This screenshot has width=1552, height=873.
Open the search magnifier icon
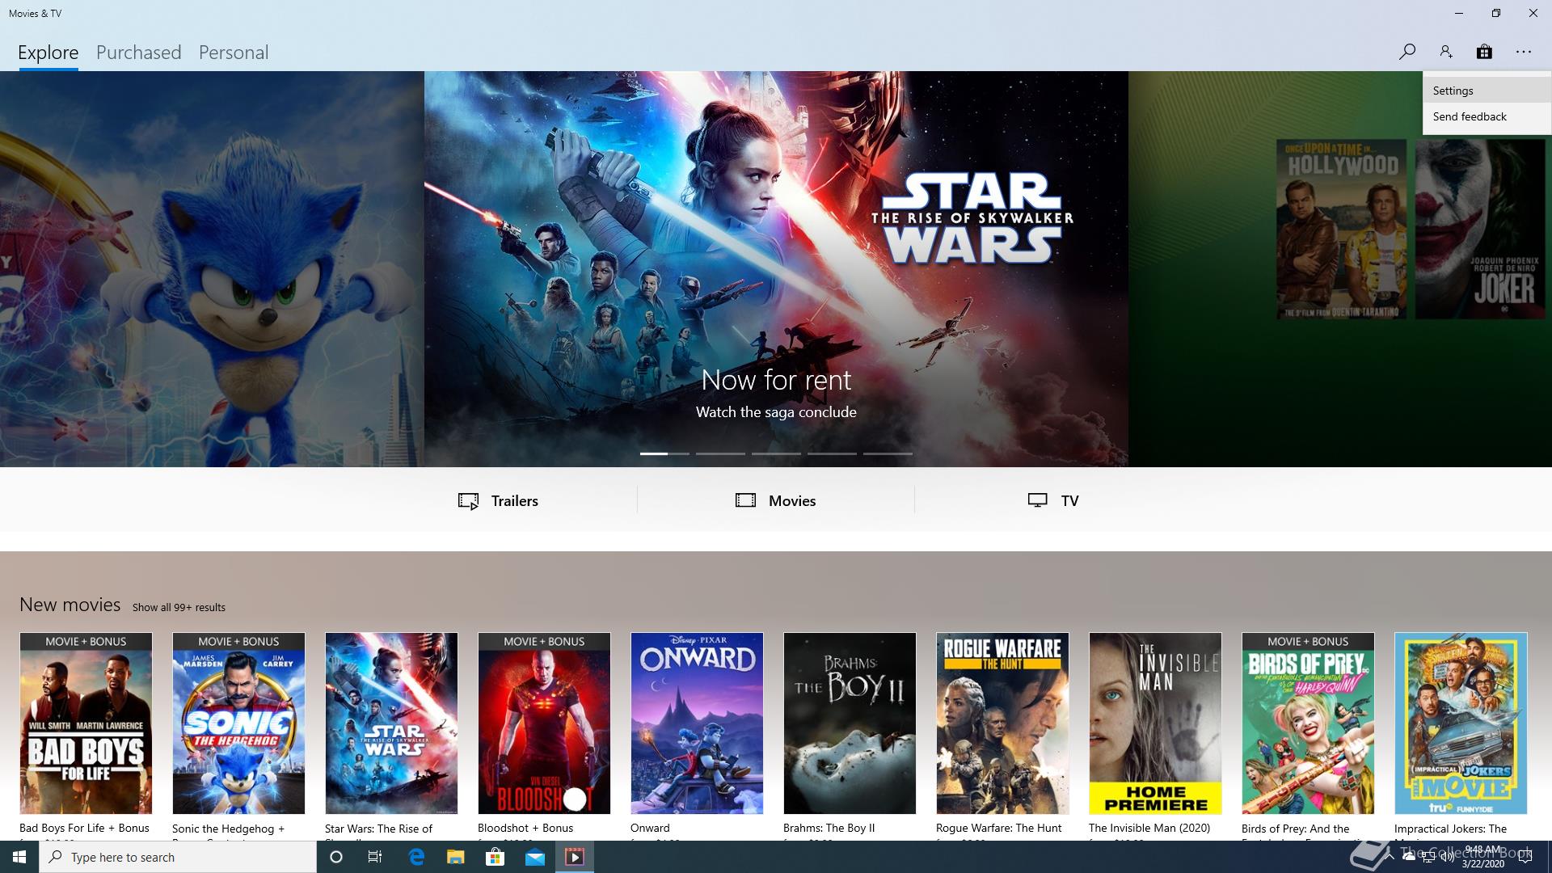point(1406,52)
